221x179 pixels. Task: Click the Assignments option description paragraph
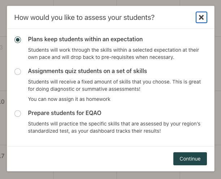114,85
